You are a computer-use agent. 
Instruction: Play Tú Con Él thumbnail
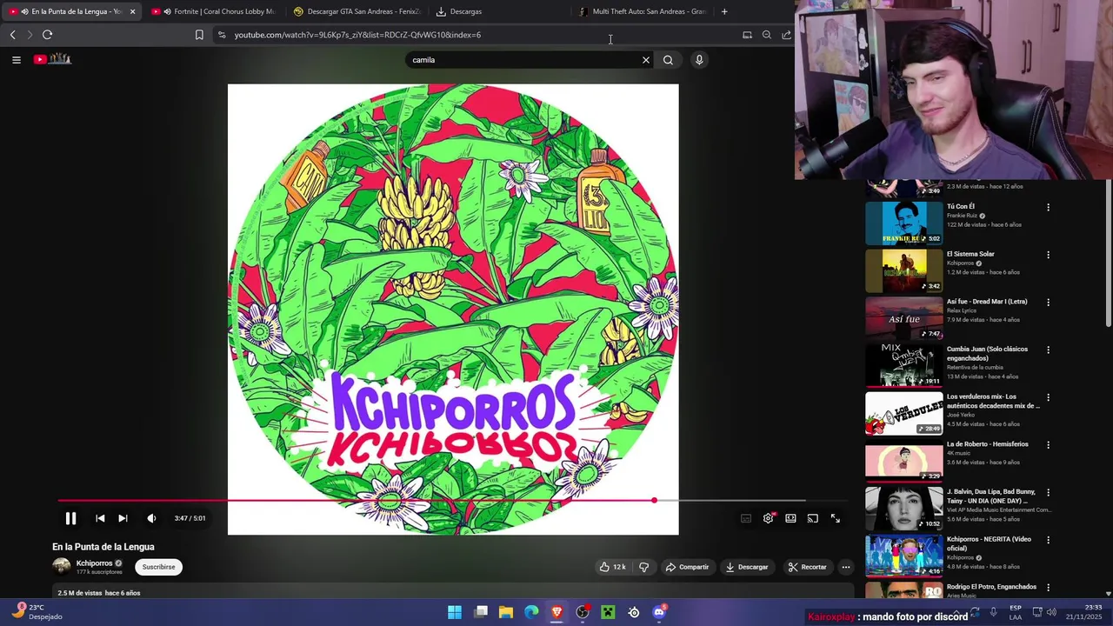point(903,223)
